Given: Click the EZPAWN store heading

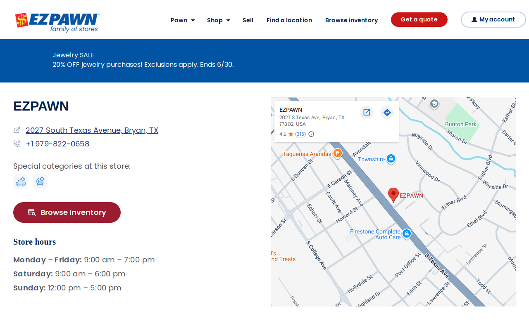Looking at the screenshot, I should [x=41, y=106].
